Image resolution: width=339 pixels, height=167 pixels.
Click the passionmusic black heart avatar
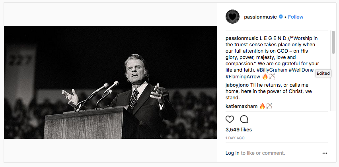232,17
